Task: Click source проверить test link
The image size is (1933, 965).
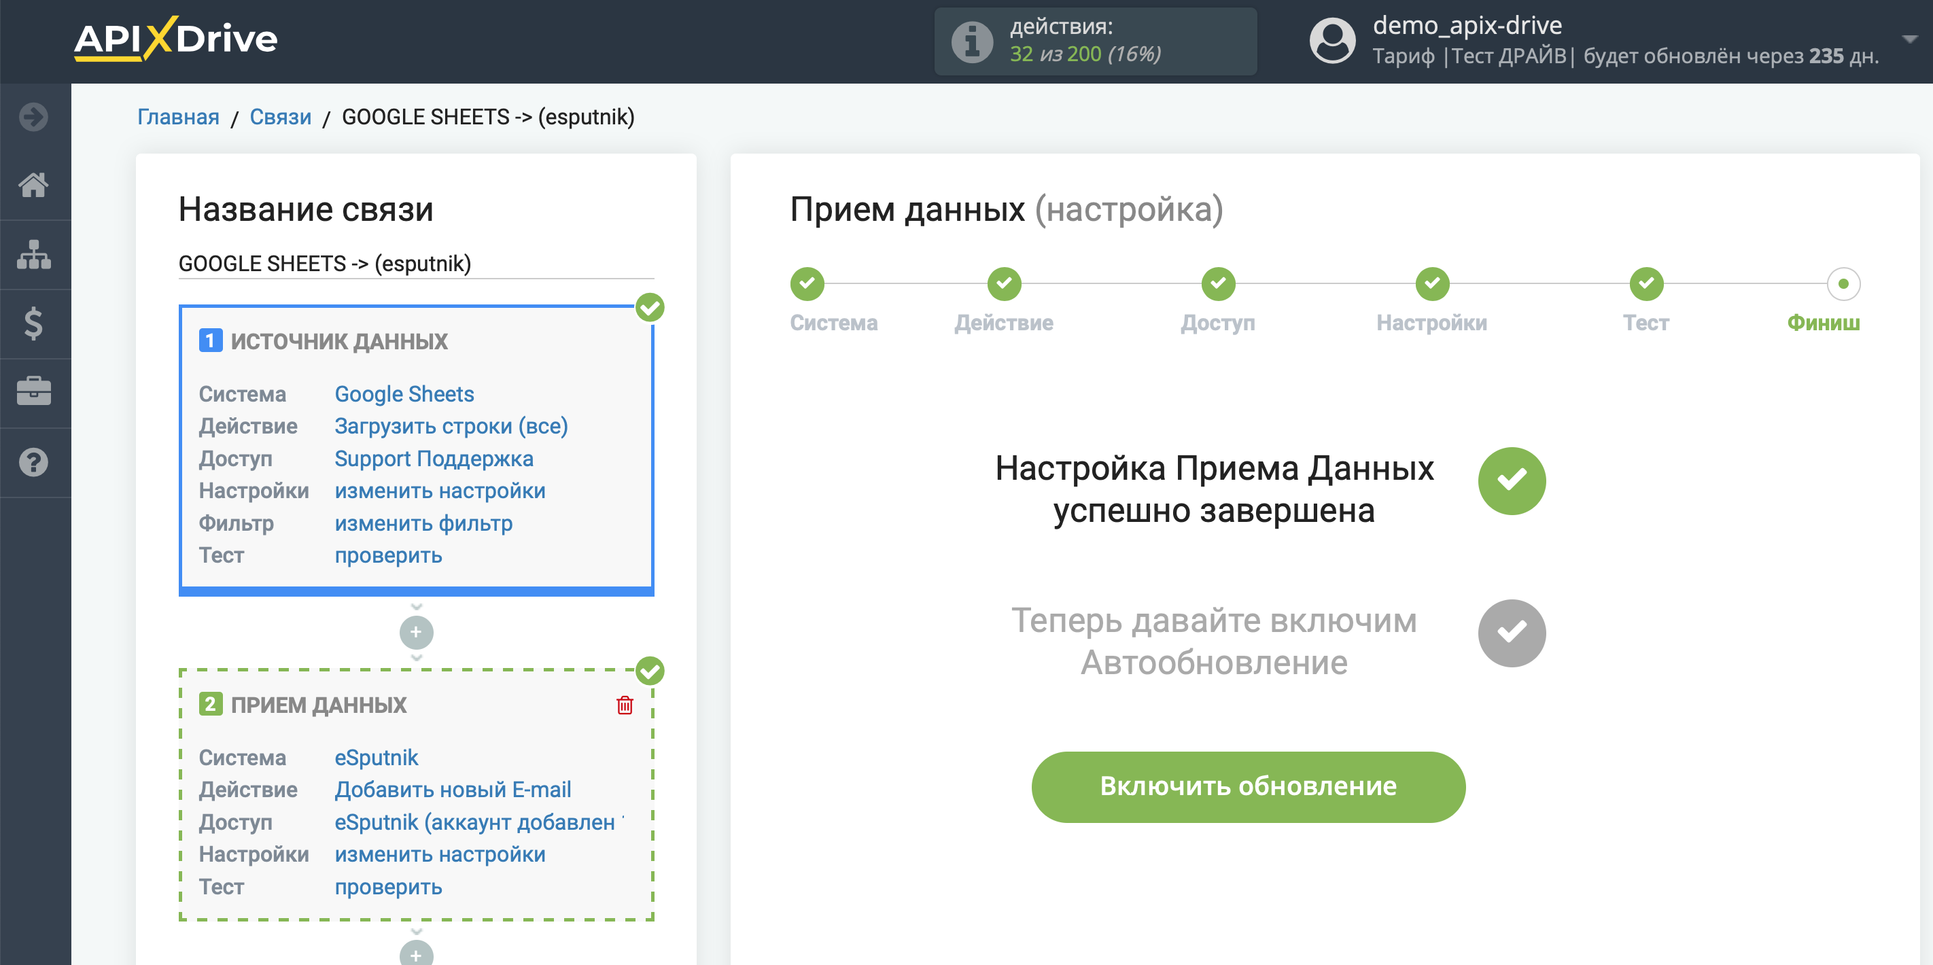Action: [388, 555]
